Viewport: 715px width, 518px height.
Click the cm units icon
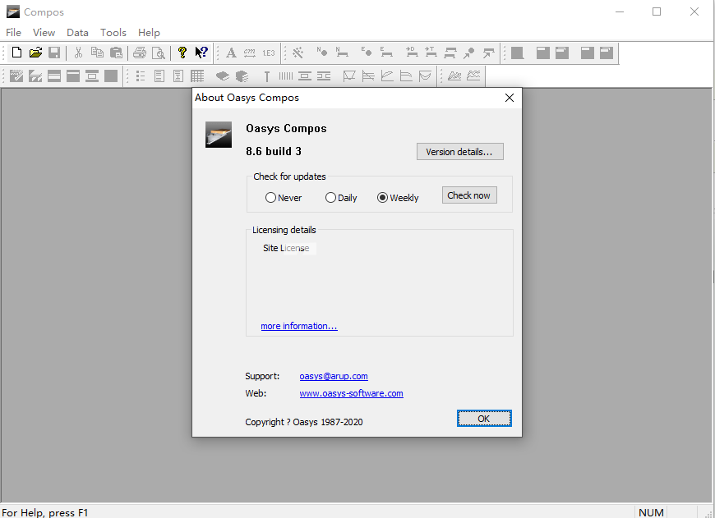tap(250, 53)
